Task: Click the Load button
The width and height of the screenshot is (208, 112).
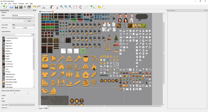Action: (x=29, y=21)
